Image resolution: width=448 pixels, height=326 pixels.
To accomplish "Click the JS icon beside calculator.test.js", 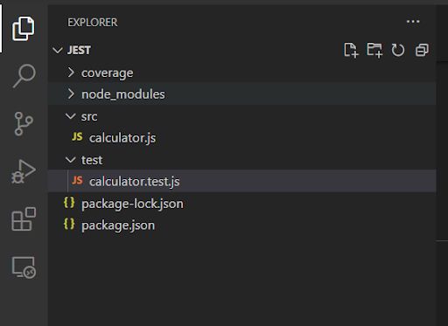I will (x=77, y=180).
